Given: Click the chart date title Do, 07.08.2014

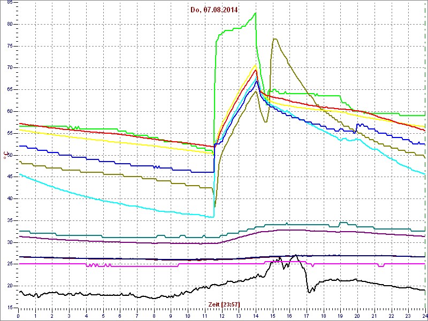Looking at the screenshot, I should 214,10.
